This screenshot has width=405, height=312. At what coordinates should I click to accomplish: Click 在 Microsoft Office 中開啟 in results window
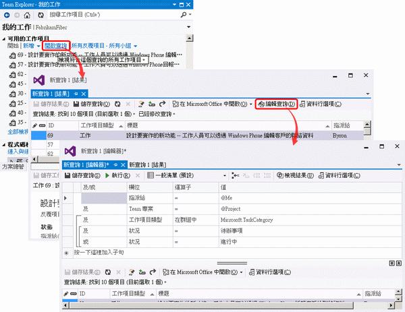click(x=210, y=104)
